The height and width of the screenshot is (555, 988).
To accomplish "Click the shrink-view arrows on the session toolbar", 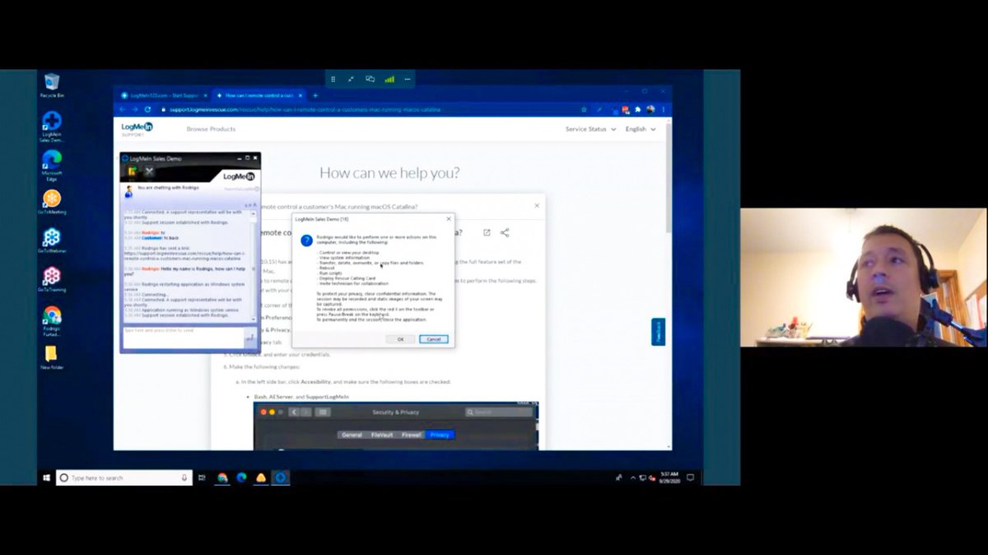I will [351, 79].
